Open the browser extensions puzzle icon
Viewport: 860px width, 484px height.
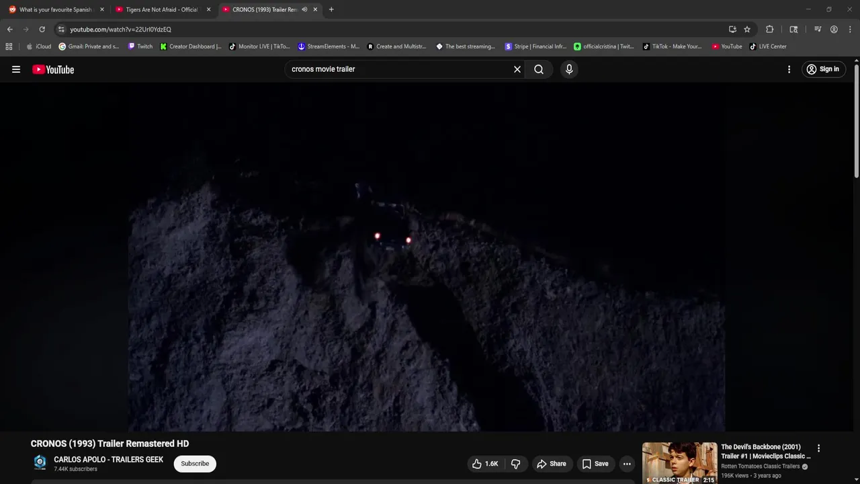tap(770, 30)
